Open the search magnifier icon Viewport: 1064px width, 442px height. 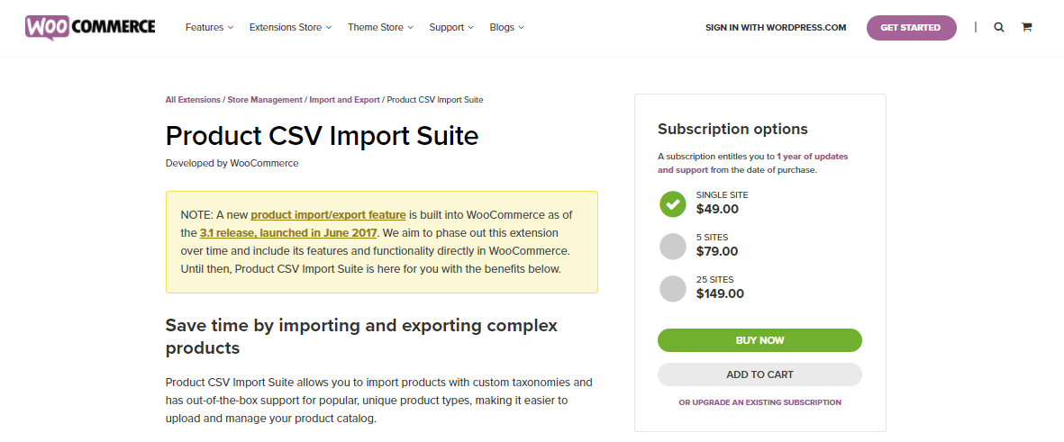click(x=999, y=28)
